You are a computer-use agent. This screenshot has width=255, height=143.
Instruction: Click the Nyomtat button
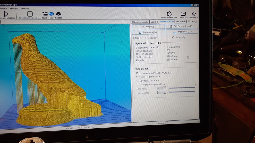[x=148, y=27]
